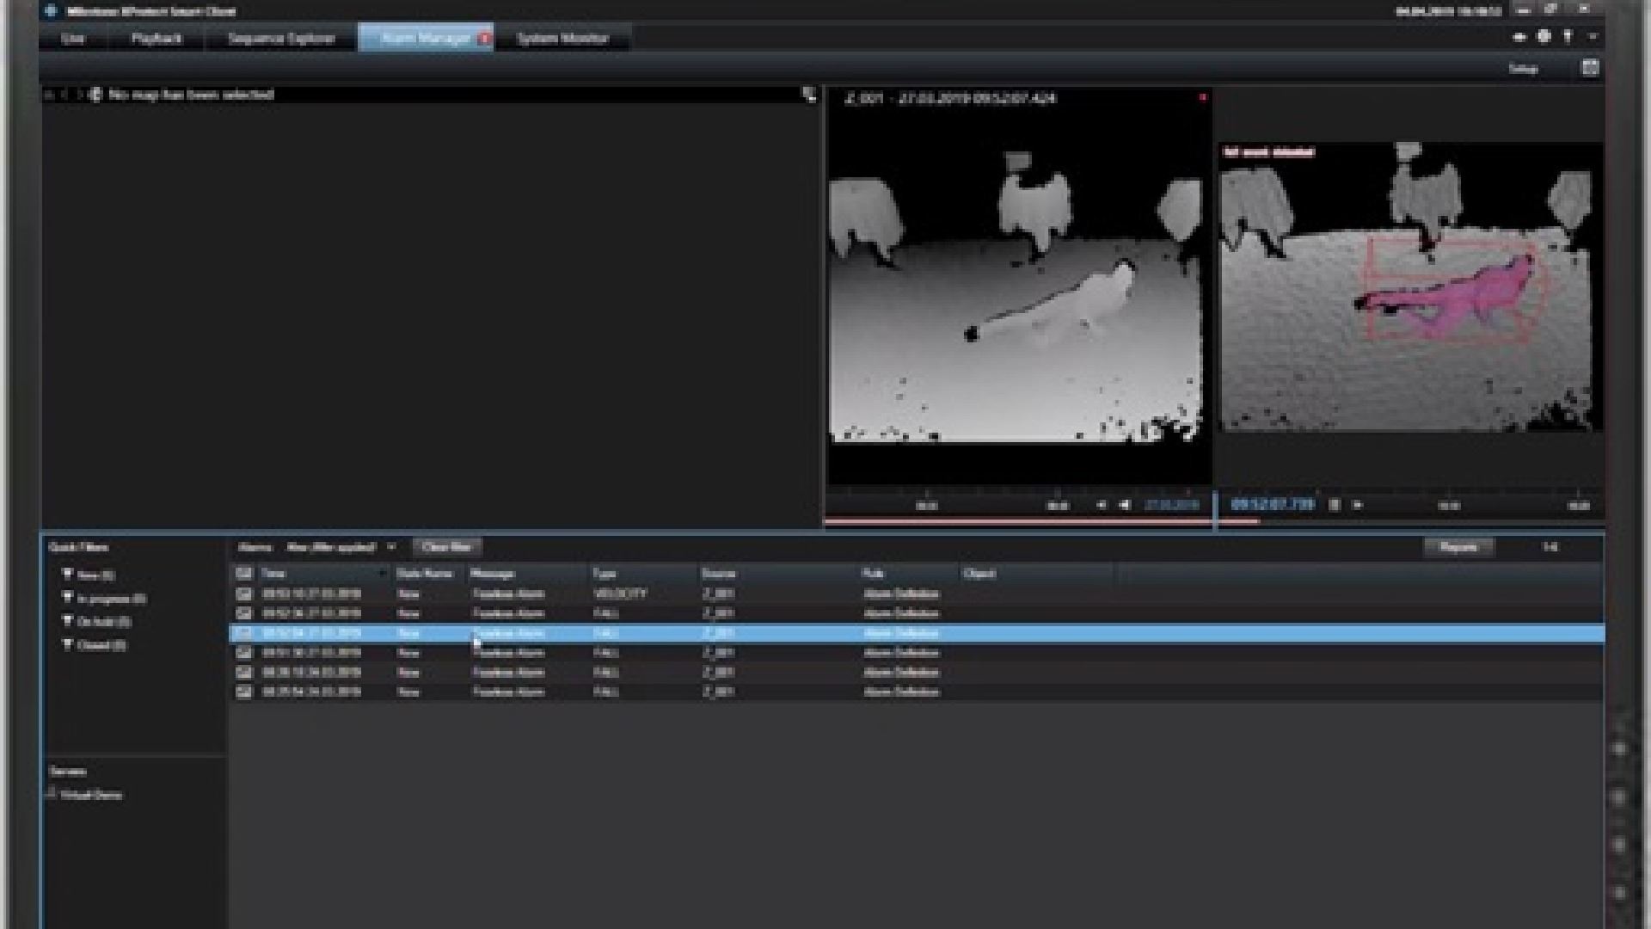The width and height of the screenshot is (1651, 929).
Task: Click the red recording indicator on camera
Action: coord(1202,97)
